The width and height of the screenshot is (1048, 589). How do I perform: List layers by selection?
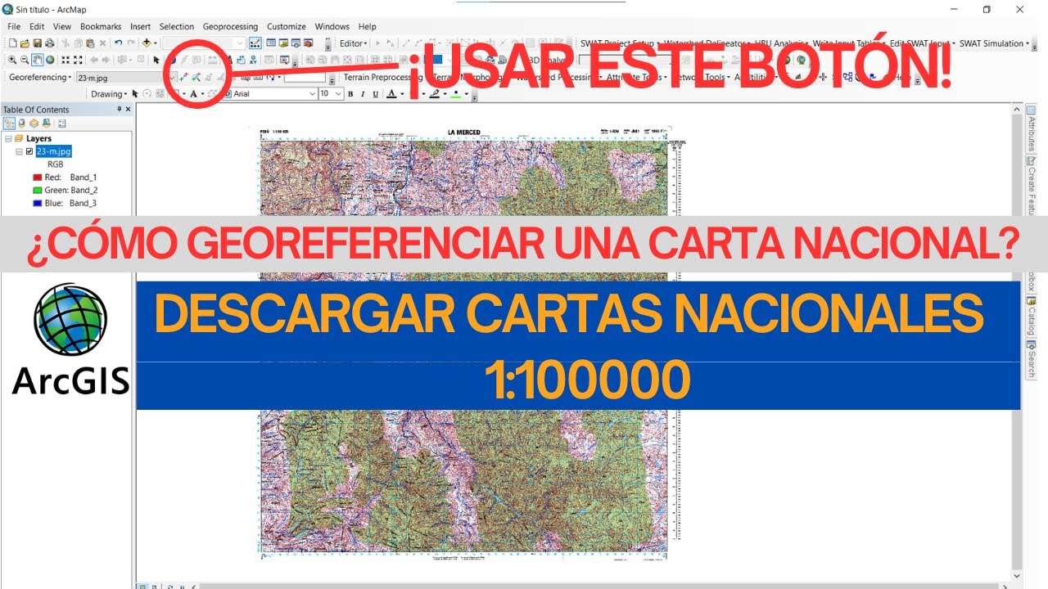(x=47, y=124)
